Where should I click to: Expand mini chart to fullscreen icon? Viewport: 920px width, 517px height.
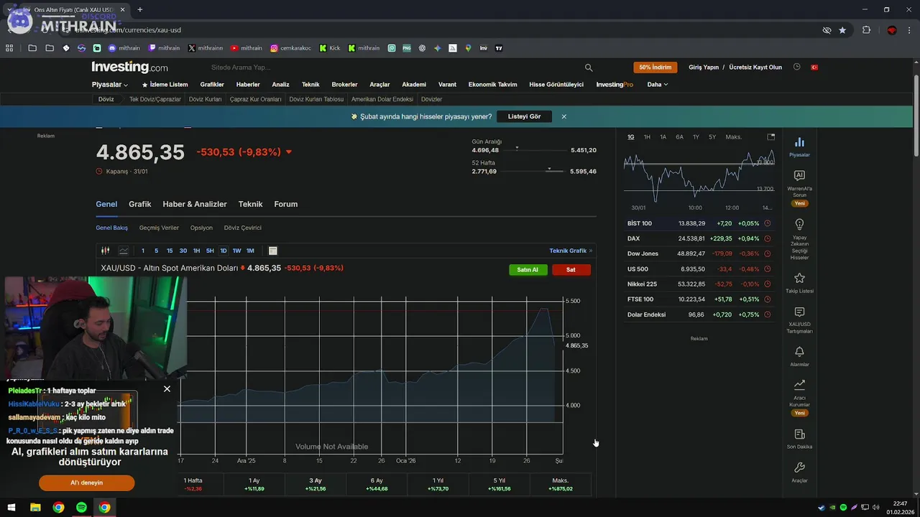coord(771,136)
